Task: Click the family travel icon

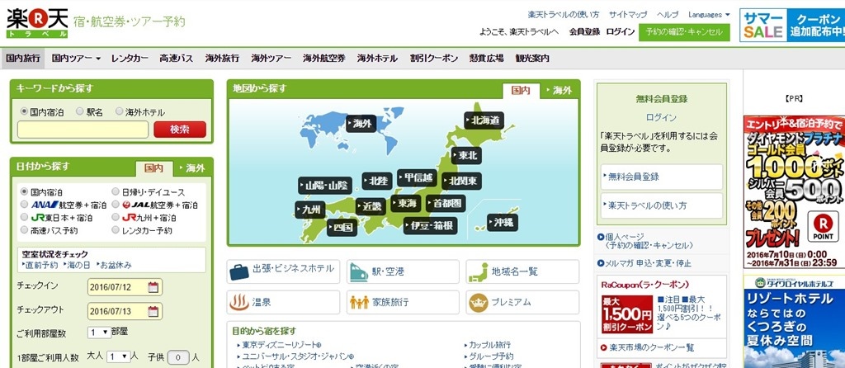Action: 359,302
